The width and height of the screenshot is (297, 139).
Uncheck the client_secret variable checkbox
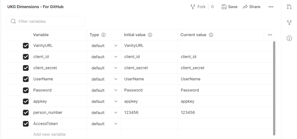[x=26, y=68]
